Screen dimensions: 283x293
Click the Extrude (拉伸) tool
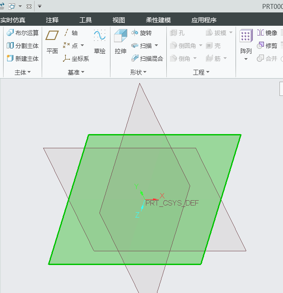tap(121, 42)
